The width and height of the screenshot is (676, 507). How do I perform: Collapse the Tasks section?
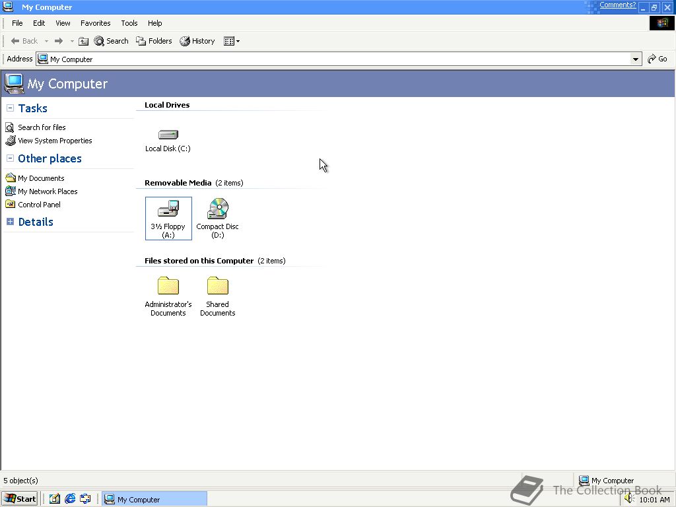tap(11, 108)
